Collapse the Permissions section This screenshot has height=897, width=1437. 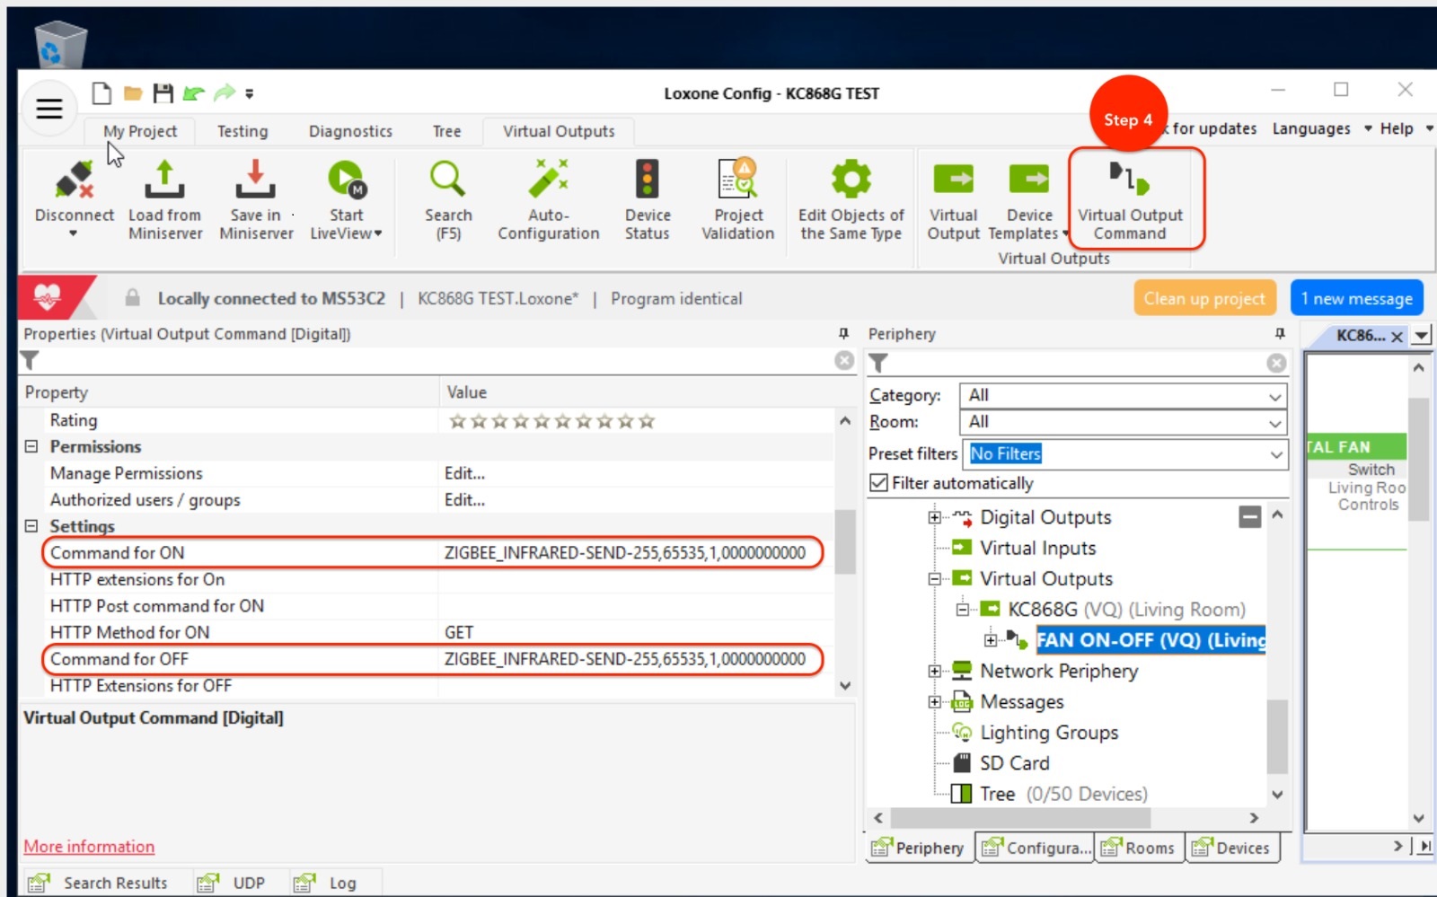(31, 446)
